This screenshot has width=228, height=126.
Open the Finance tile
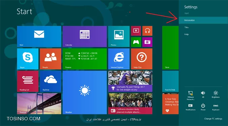(x=85, y=59)
